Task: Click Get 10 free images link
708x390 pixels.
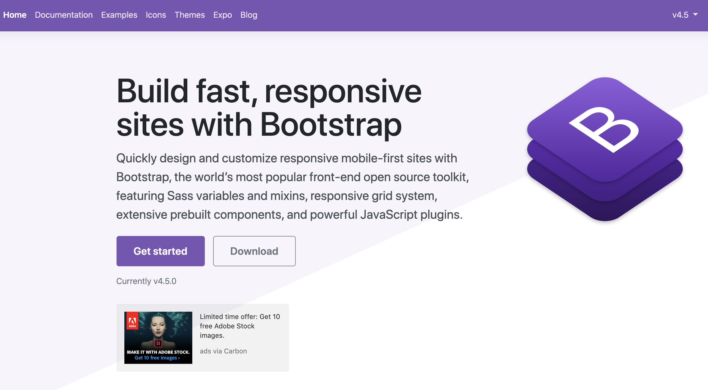Action: 157,358
